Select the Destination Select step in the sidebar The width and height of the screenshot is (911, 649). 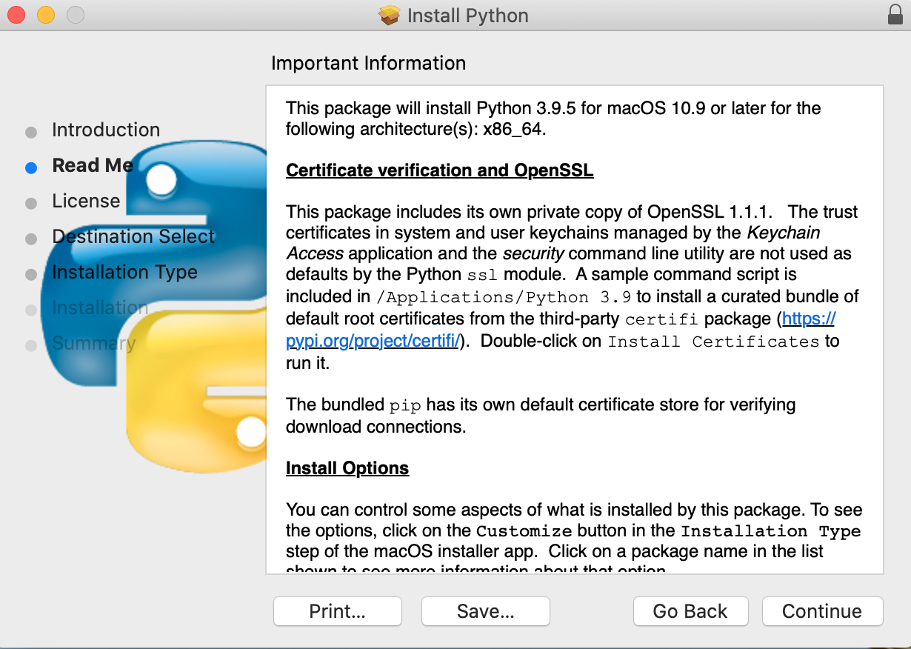(133, 237)
